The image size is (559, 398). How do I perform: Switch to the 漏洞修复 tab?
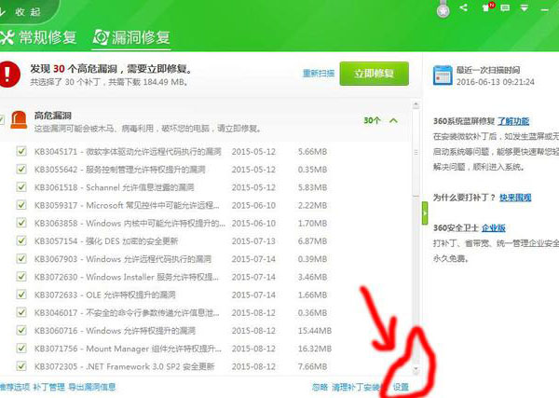click(131, 37)
